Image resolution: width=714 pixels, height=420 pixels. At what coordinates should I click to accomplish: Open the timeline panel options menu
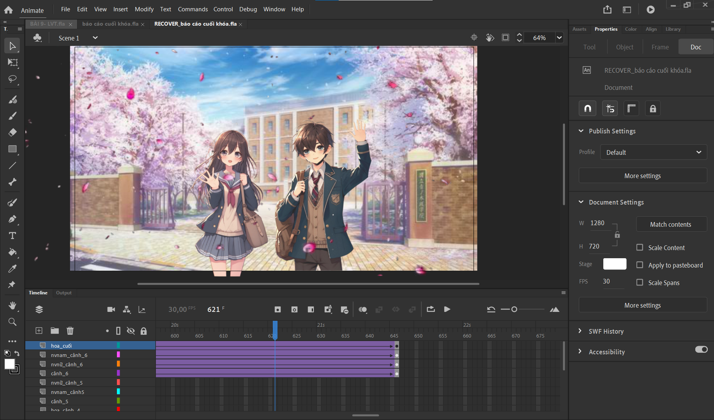(x=563, y=293)
